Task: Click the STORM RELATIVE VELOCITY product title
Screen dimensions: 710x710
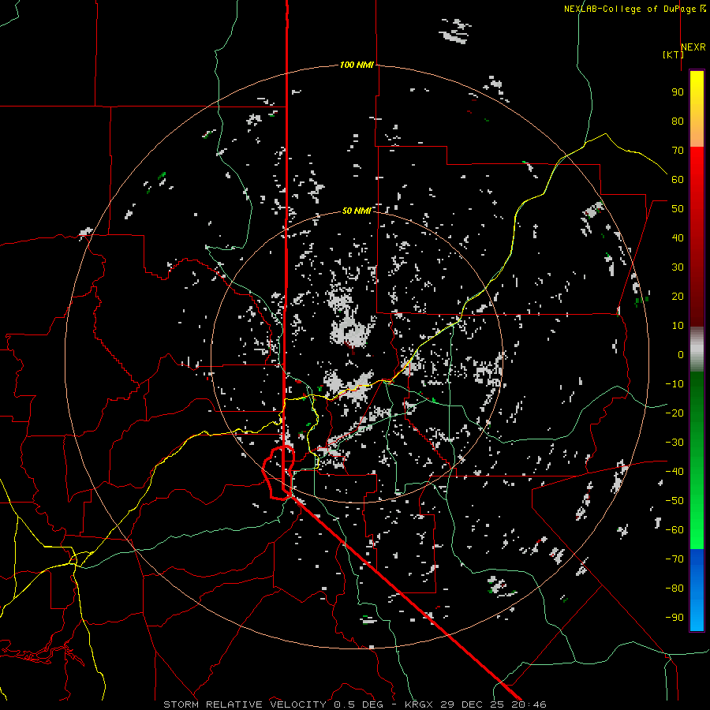Action: 245,704
